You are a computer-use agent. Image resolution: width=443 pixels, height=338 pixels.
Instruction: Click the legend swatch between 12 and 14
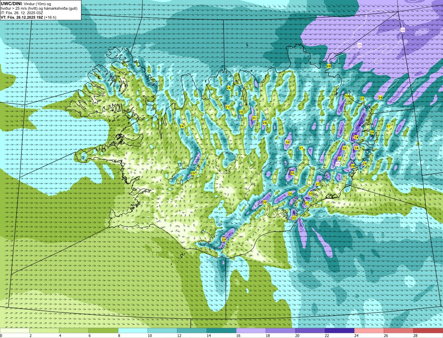tap(192, 331)
